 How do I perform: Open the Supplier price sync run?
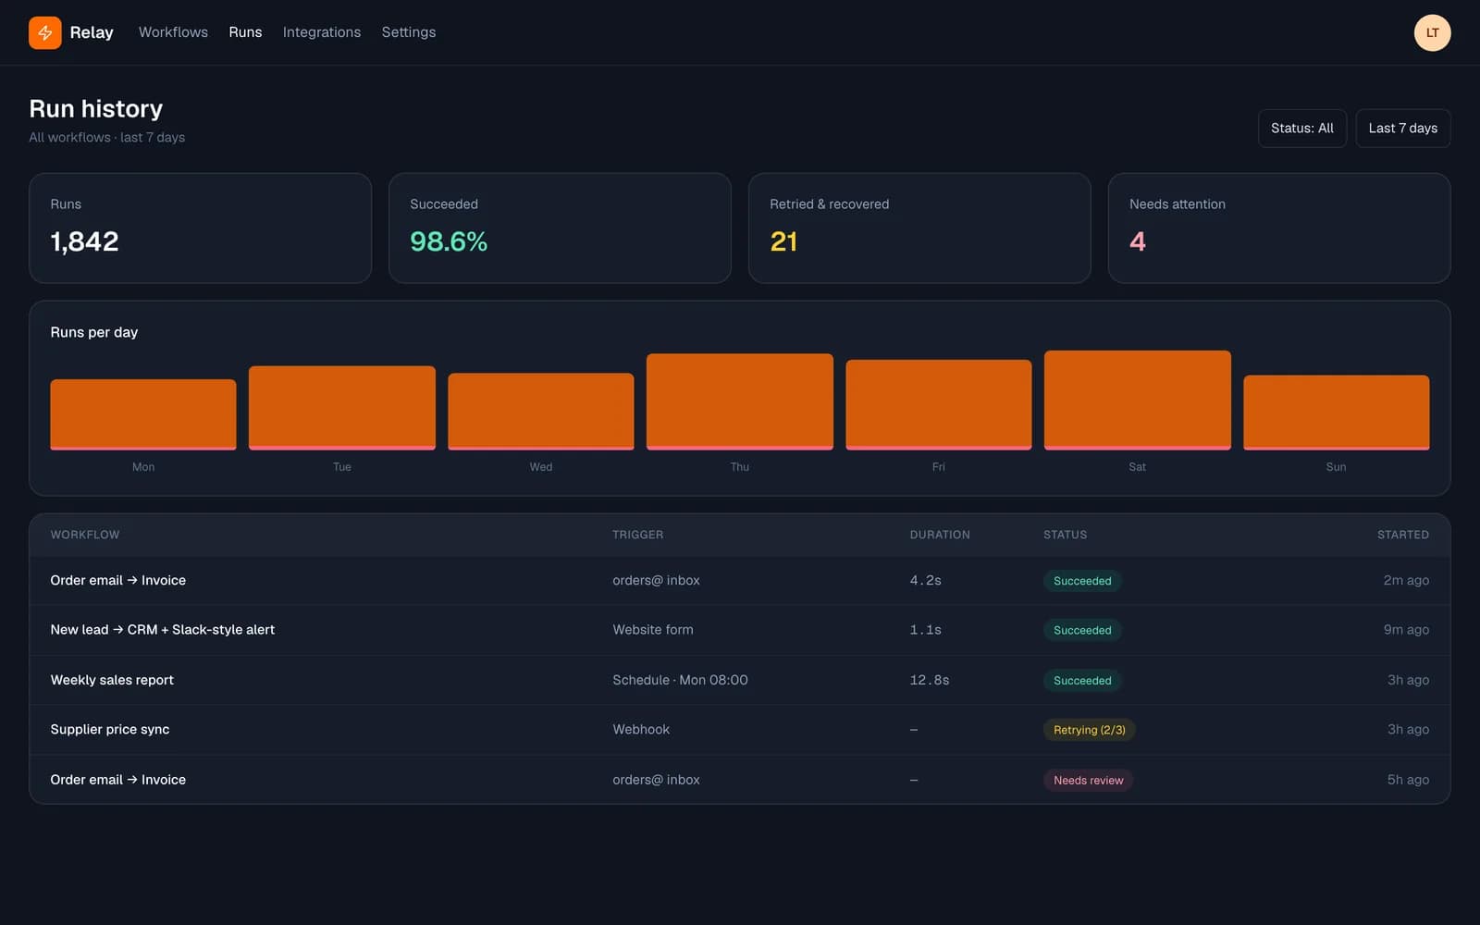[740, 730]
